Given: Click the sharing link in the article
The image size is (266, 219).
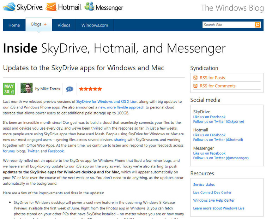Looking at the screenshot, I should click(x=120, y=140).
